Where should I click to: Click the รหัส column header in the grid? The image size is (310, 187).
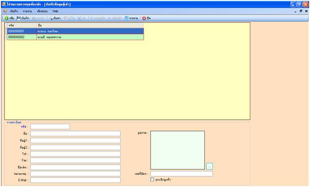pyautogui.click(x=22, y=25)
